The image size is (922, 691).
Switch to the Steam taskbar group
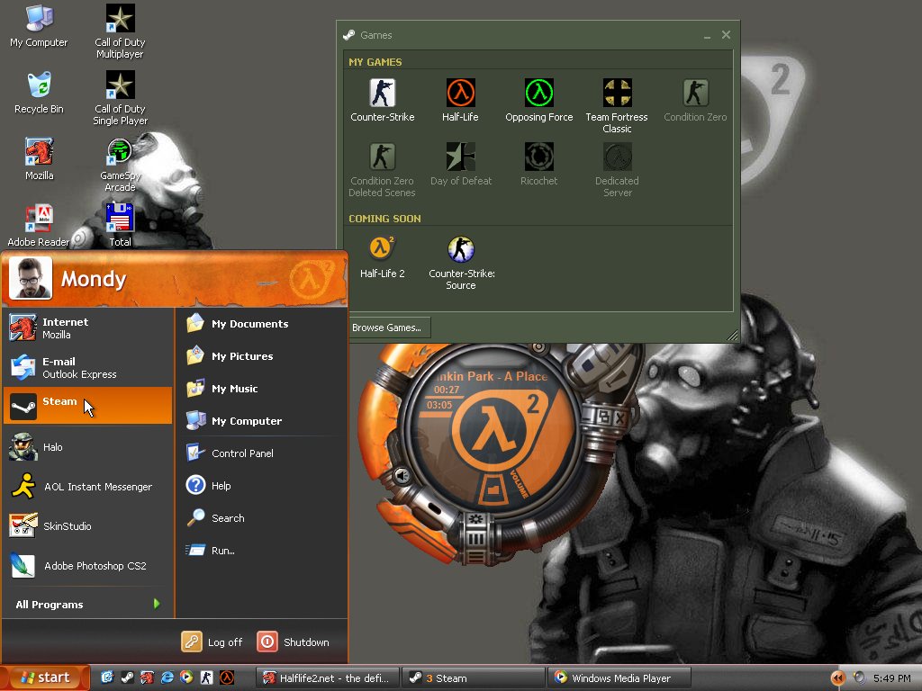click(473, 678)
